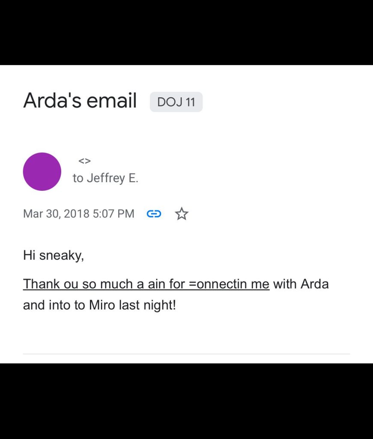Star this email with the star icon
373x439 pixels.
click(182, 213)
